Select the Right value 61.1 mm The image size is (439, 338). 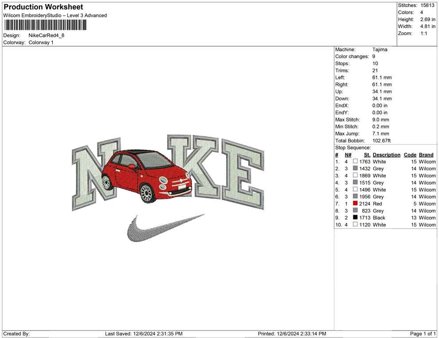382,85
